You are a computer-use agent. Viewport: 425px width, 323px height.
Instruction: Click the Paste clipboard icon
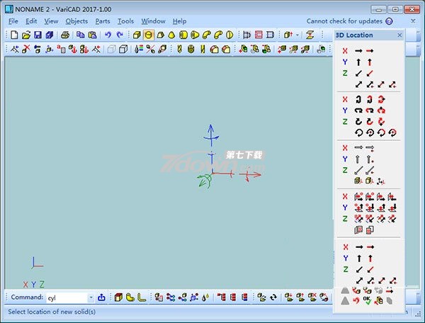(92, 35)
